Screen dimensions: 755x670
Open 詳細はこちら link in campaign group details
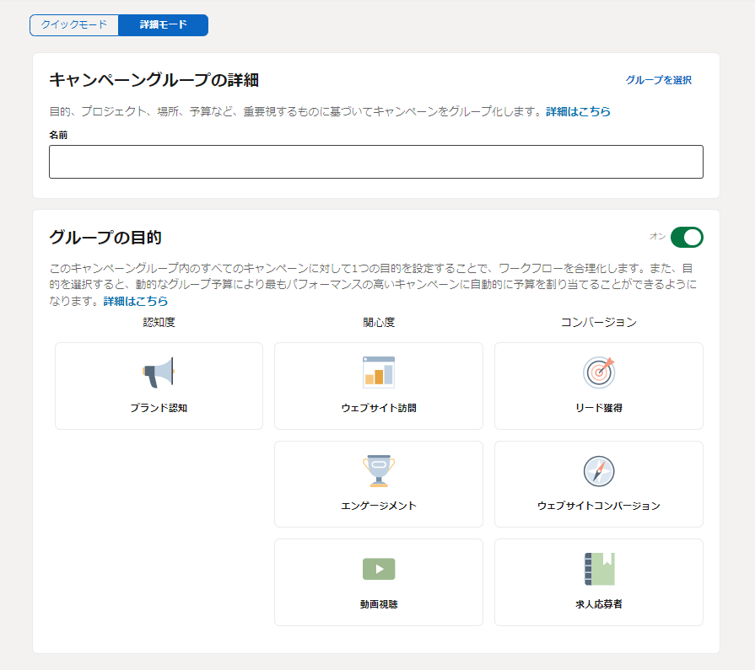coord(578,111)
